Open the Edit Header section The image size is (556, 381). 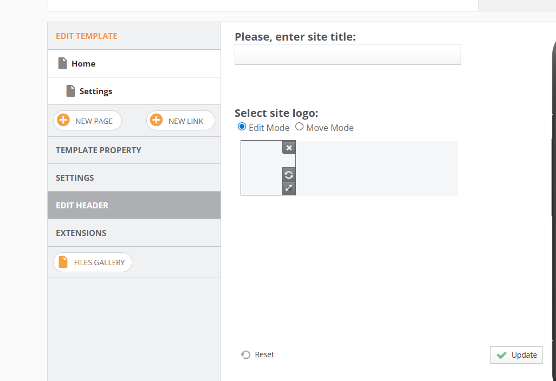click(134, 205)
